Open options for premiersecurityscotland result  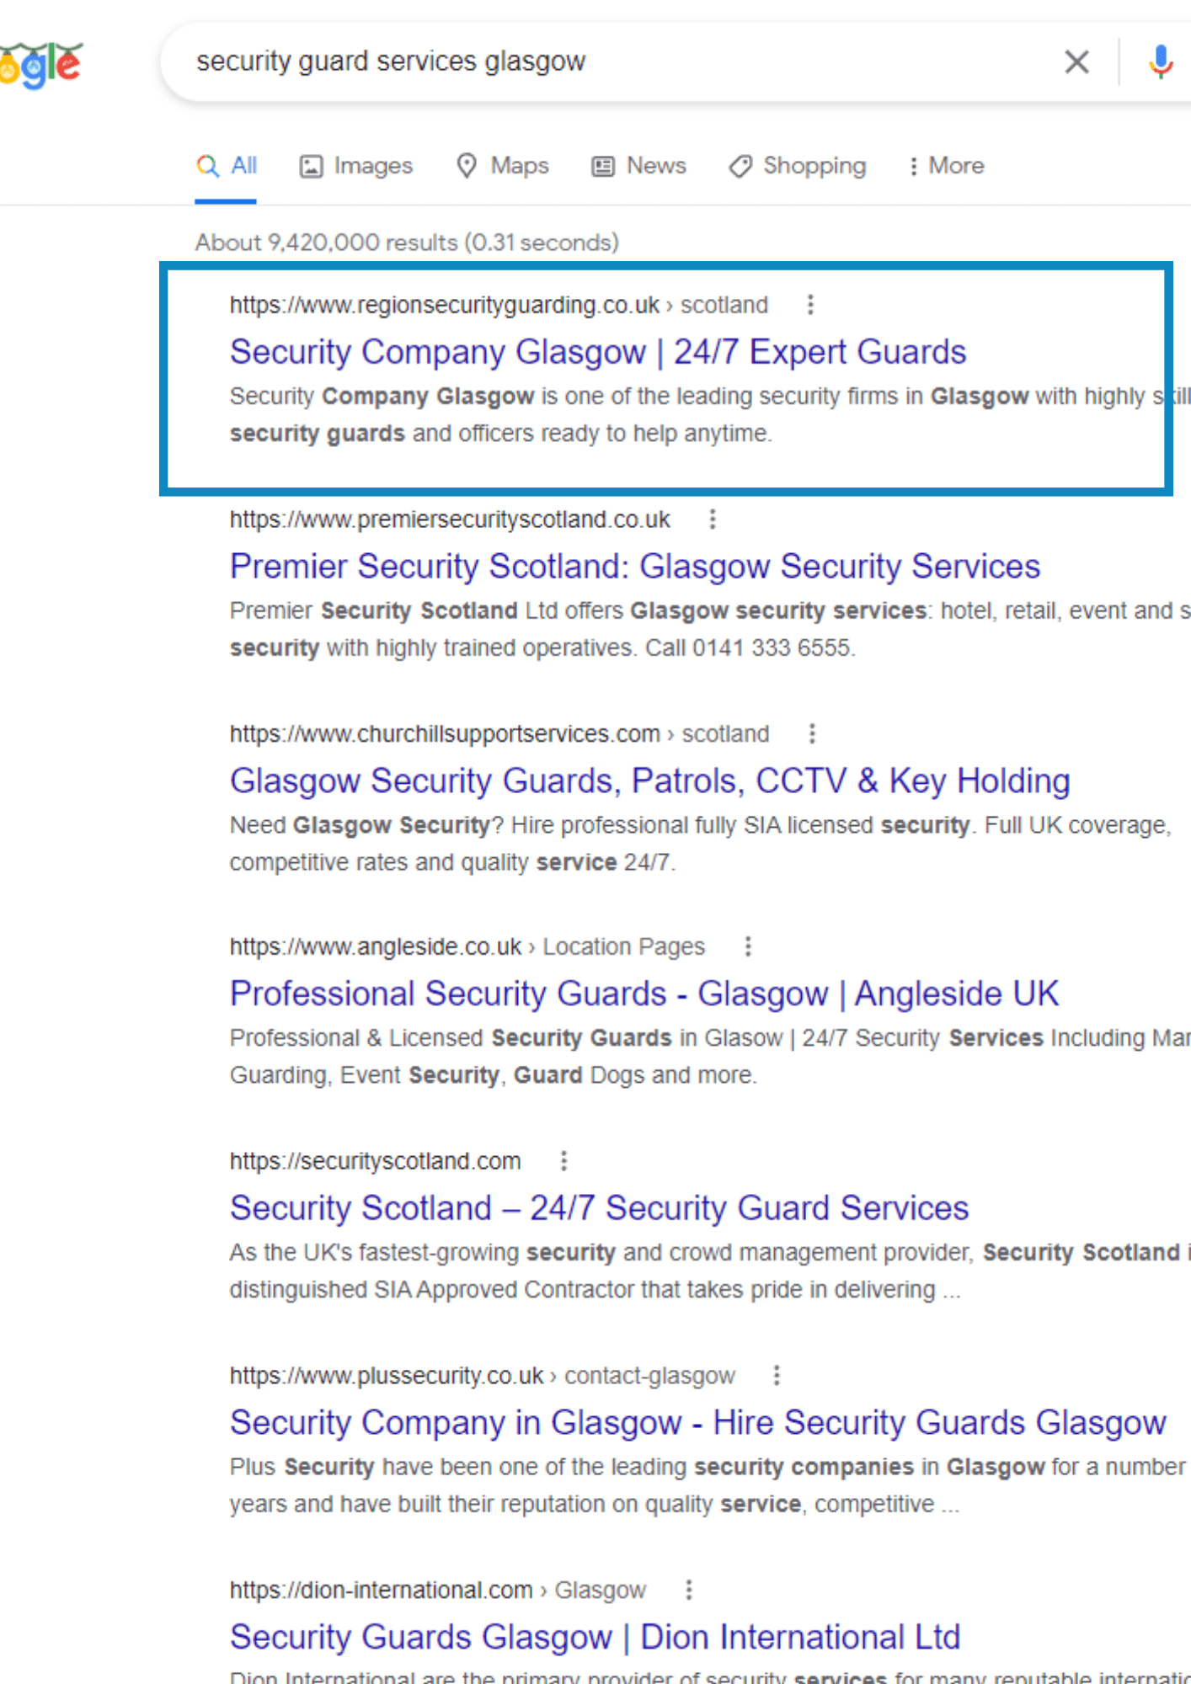tap(713, 520)
